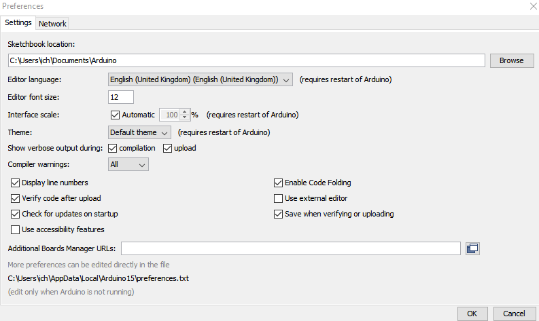This screenshot has height=321, width=539.
Task: Enable Use external editor option
Action: (278, 198)
